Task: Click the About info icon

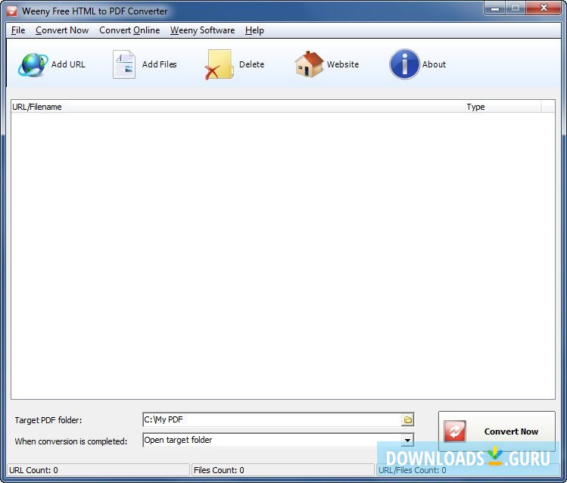Action: (404, 64)
